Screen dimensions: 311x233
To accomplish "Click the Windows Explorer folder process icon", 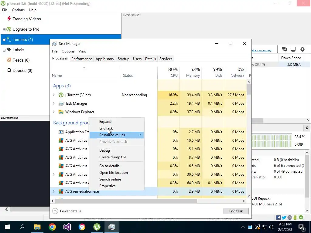I will 61,112.
